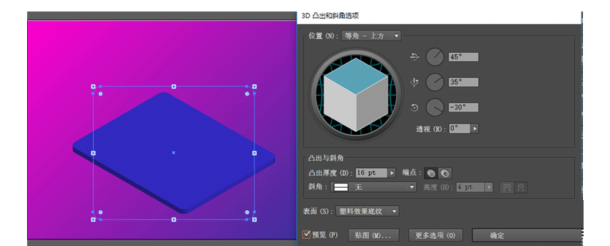Click the top-left corner bounding box handle

coord(93,87)
